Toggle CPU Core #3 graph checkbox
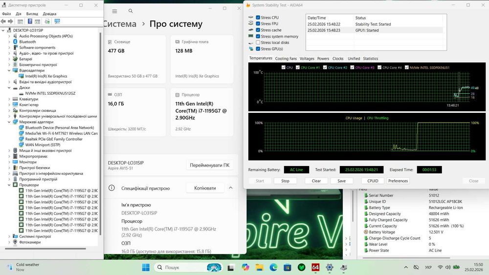This screenshot has width=489, height=275. tap(352, 67)
